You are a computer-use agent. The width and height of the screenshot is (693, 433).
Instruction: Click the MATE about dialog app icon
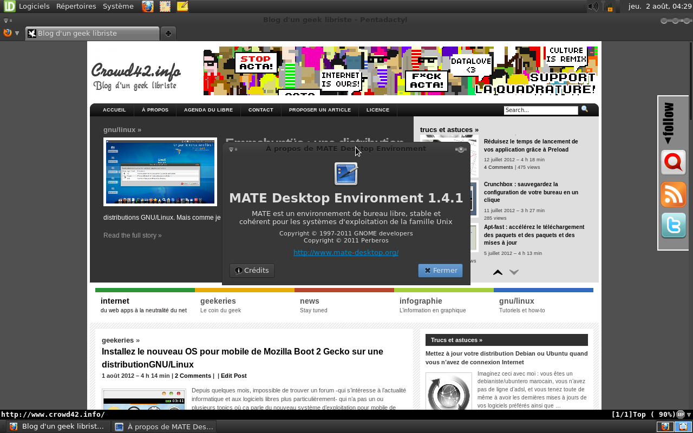click(x=346, y=174)
